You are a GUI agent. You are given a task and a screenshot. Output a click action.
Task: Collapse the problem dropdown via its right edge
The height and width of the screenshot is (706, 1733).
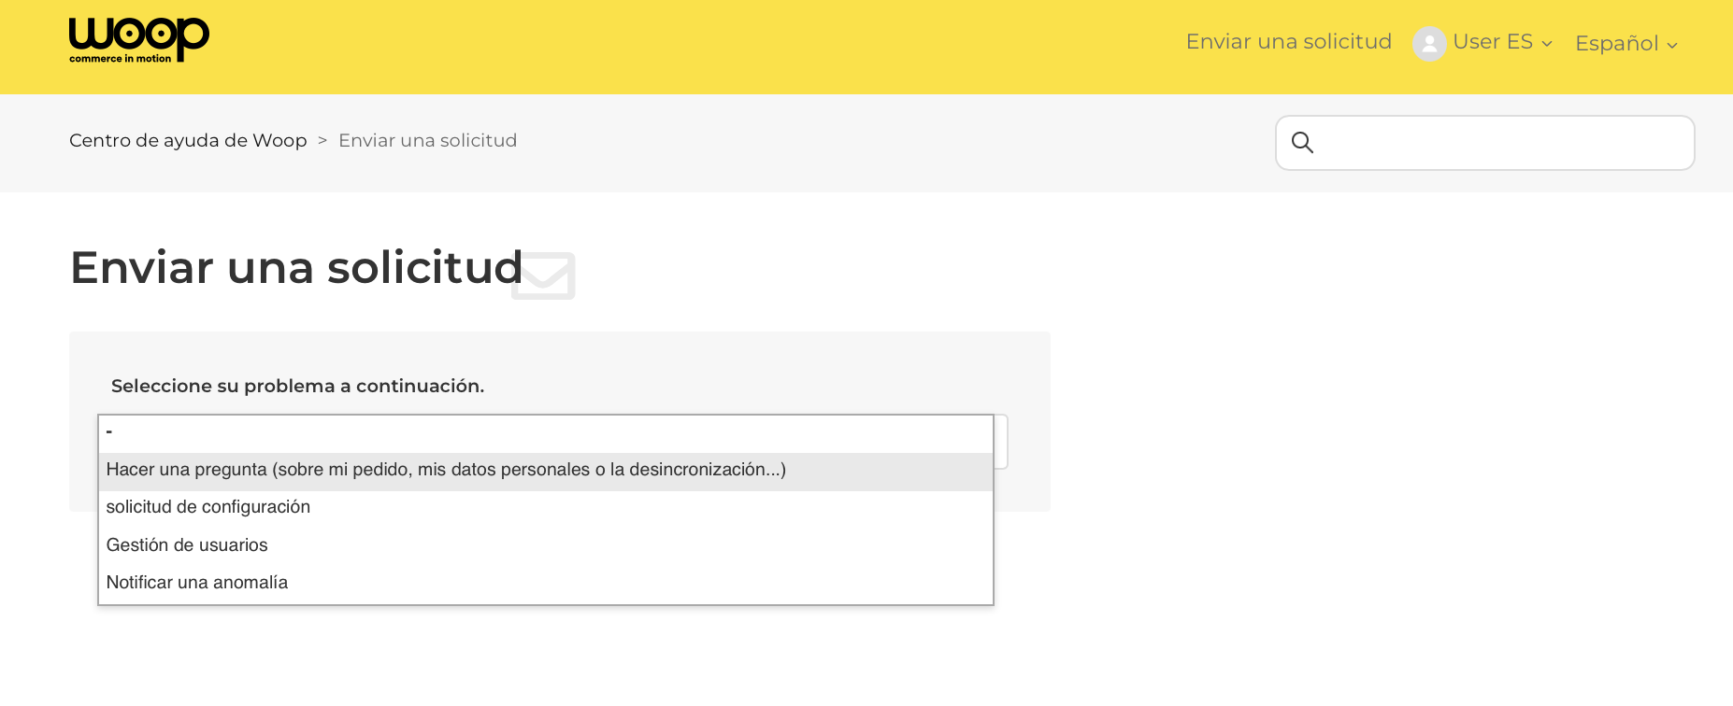click(x=1000, y=442)
